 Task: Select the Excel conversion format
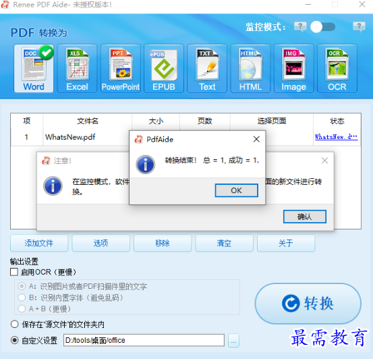[77, 69]
